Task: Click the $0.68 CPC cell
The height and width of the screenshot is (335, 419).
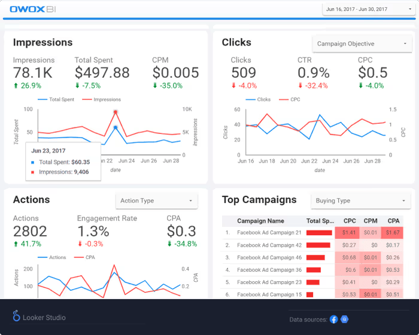Action: [347, 257]
